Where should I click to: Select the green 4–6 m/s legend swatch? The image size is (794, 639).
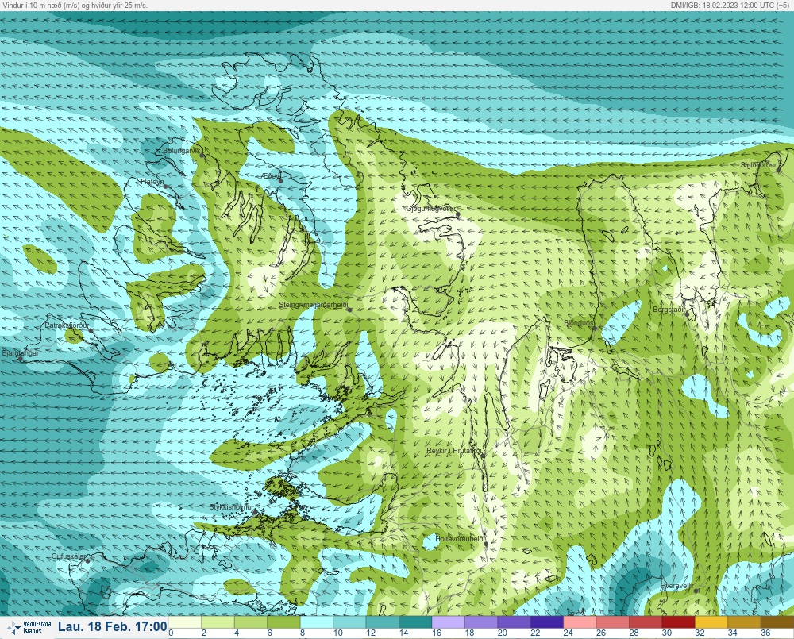click(x=251, y=622)
